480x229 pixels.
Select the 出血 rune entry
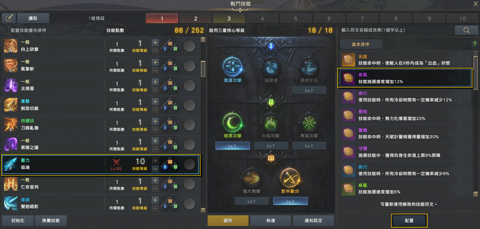(406, 60)
